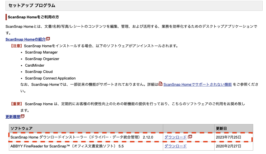The image size is (266, 154).
Task: Select the ScanSnap Manager list item
Action: pyautogui.click(x=41, y=52)
